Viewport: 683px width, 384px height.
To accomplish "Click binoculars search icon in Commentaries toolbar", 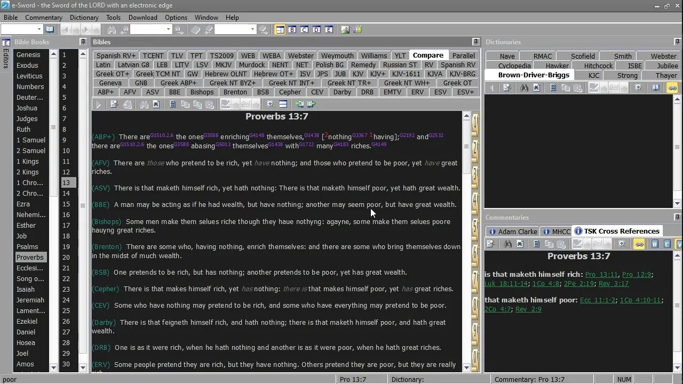I will (507, 244).
